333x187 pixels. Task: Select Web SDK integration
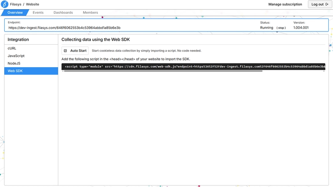(15, 71)
